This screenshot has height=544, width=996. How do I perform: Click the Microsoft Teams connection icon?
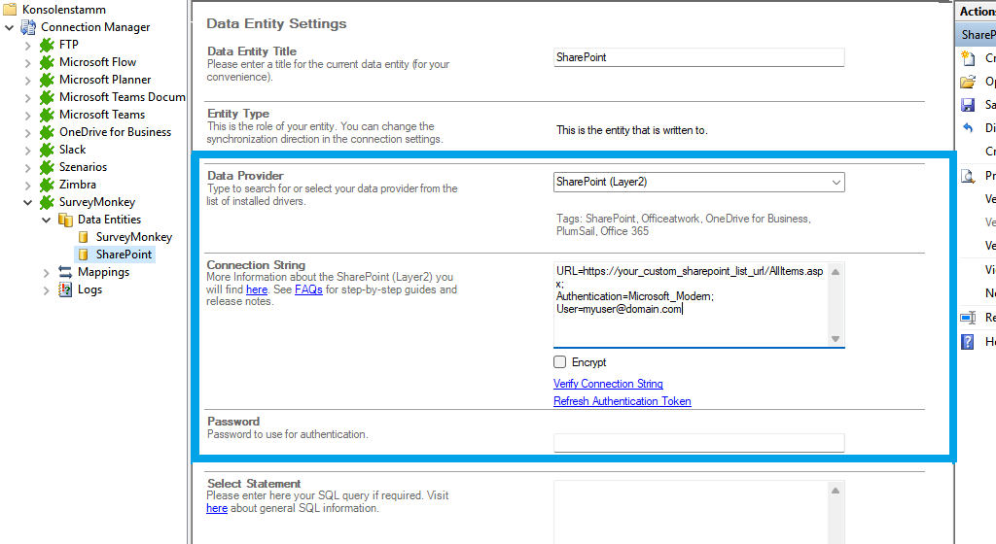click(47, 115)
